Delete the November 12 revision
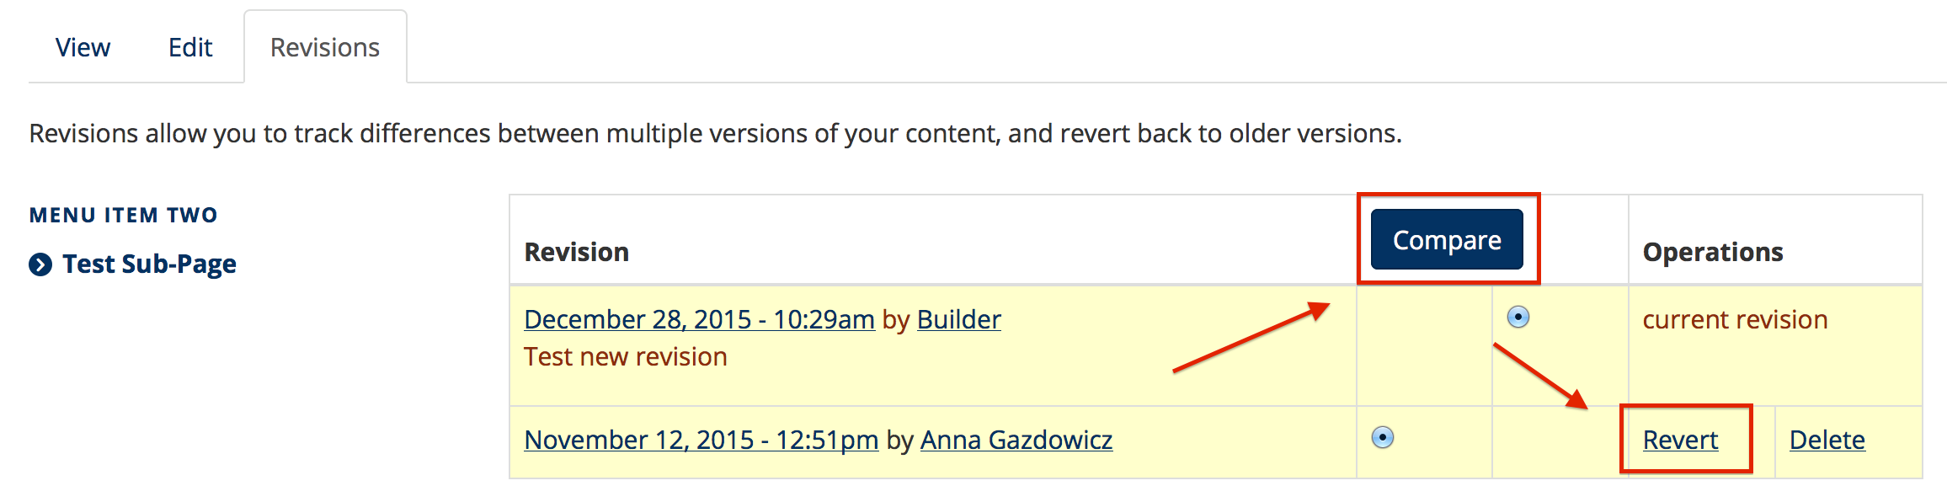The height and width of the screenshot is (502, 1947). 1827,440
